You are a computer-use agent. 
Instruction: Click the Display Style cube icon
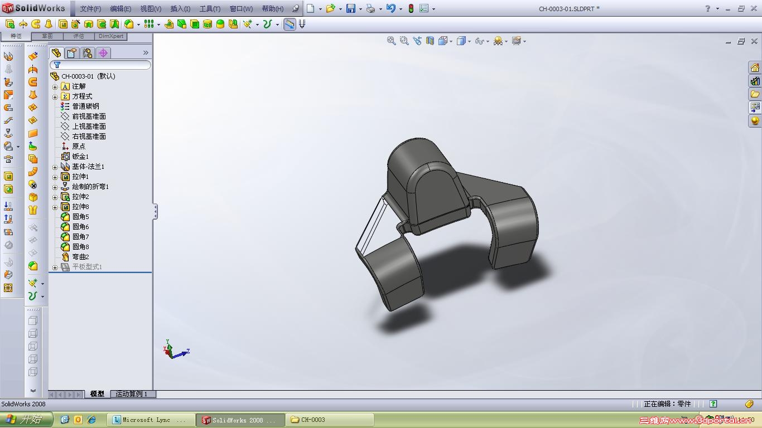coord(461,41)
